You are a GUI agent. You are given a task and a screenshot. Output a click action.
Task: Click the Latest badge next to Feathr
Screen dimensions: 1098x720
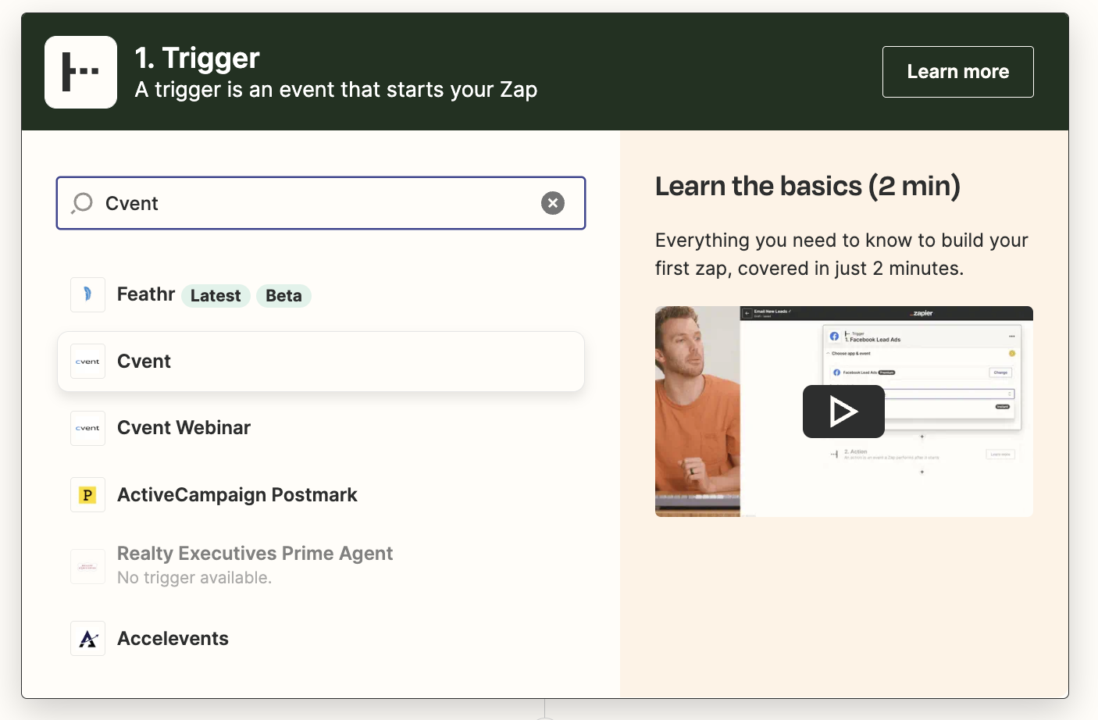pos(216,295)
